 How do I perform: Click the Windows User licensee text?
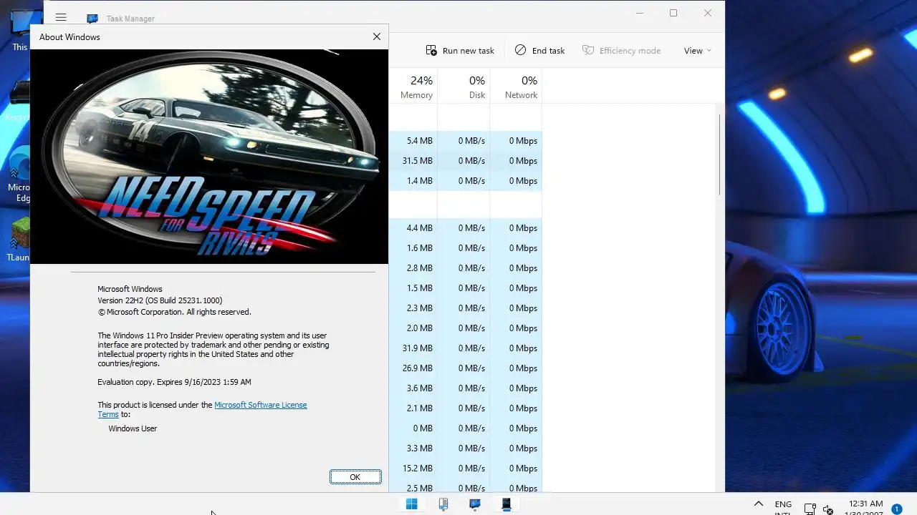click(x=133, y=428)
